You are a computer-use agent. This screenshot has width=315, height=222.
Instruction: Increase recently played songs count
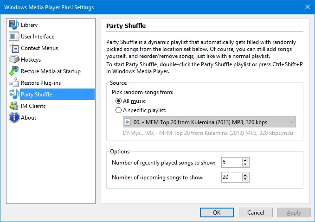point(245,160)
